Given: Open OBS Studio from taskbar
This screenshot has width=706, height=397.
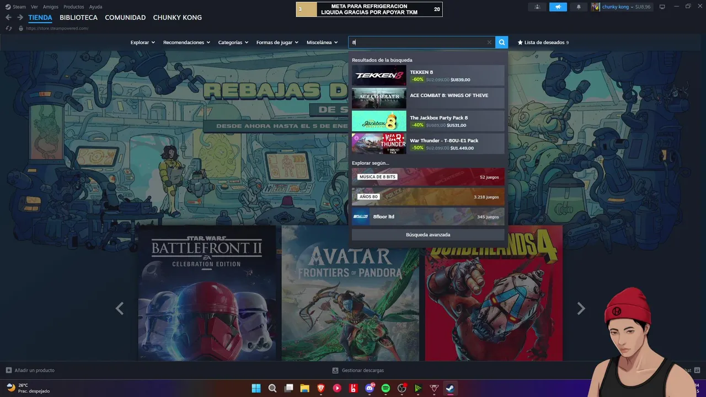Looking at the screenshot, I should (x=402, y=388).
